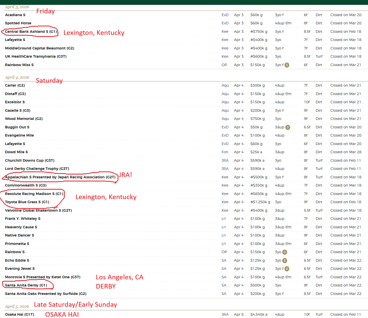368x318 pixels.
Task: Open Resolute Racing Madison S (G1)
Action: 34,194
